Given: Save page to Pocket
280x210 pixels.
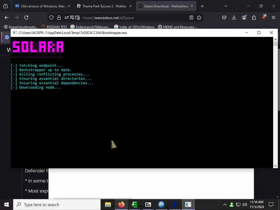Looking at the screenshot, I should tap(224, 17).
